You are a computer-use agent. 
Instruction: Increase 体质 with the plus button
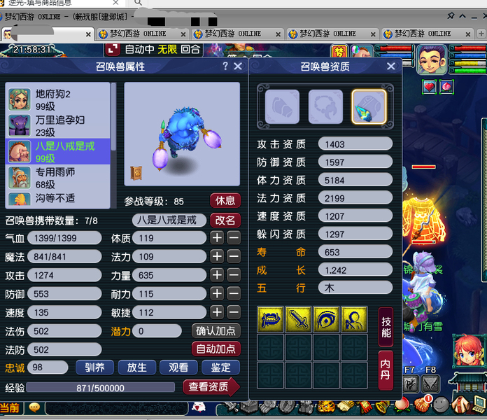(x=217, y=238)
